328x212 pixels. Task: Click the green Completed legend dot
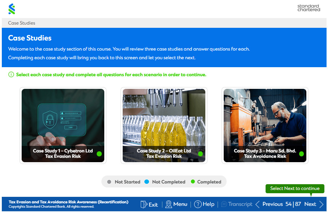(193, 181)
